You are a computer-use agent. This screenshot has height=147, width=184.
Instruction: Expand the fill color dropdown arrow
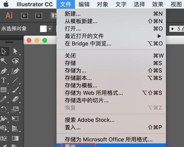point(50,29)
